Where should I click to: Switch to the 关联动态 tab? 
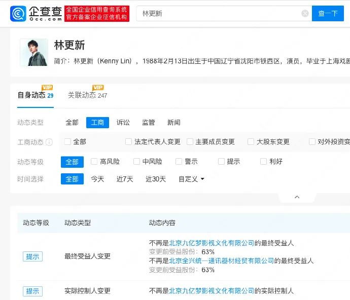[x=87, y=95]
